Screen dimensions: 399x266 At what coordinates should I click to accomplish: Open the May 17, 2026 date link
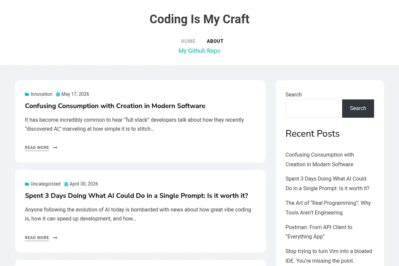(x=75, y=94)
